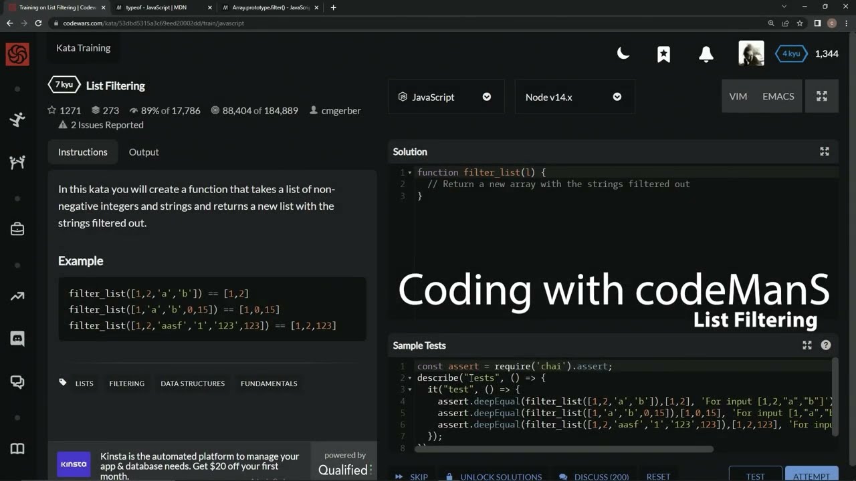Open the docs book sidebar icon
Viewport: 856px width, 481px height.
pos(17,448)
